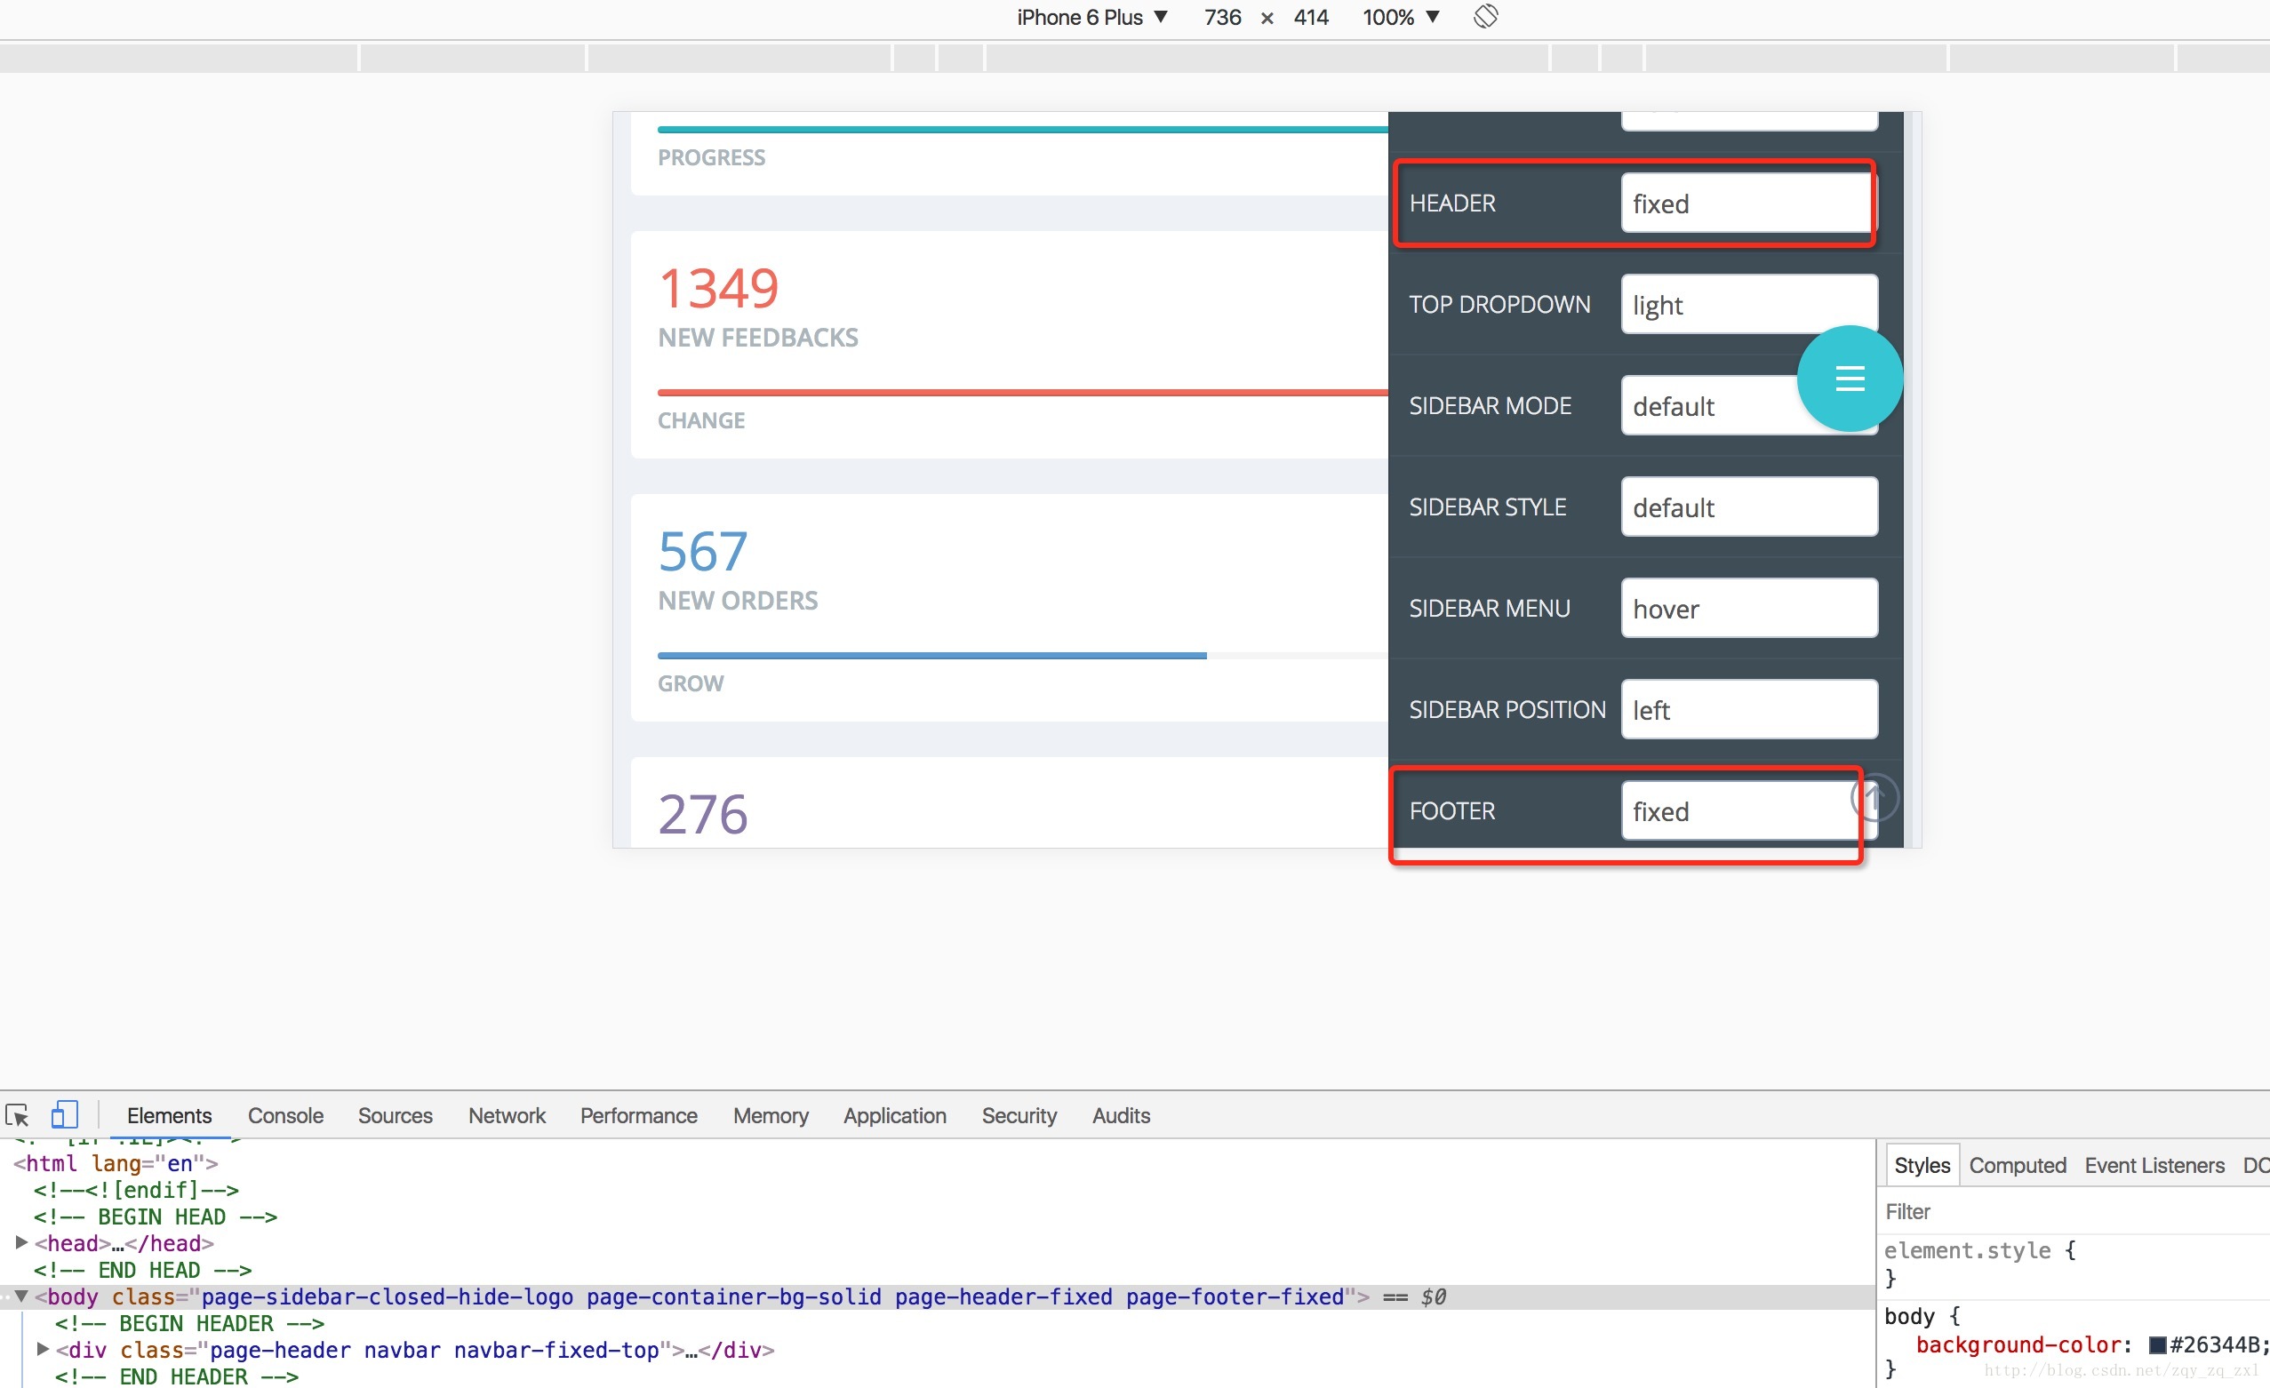Open the SIDEBAR MENU hover dropdown
Screen dimensions: 2270x1388
[1747, 609]
